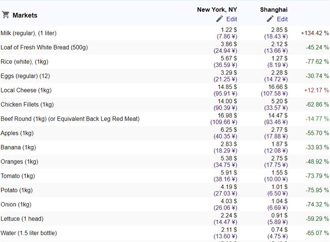Screen dimensions: 330x242
Task: Click the pencil icon under Shanghai
Action: (270, 19)
